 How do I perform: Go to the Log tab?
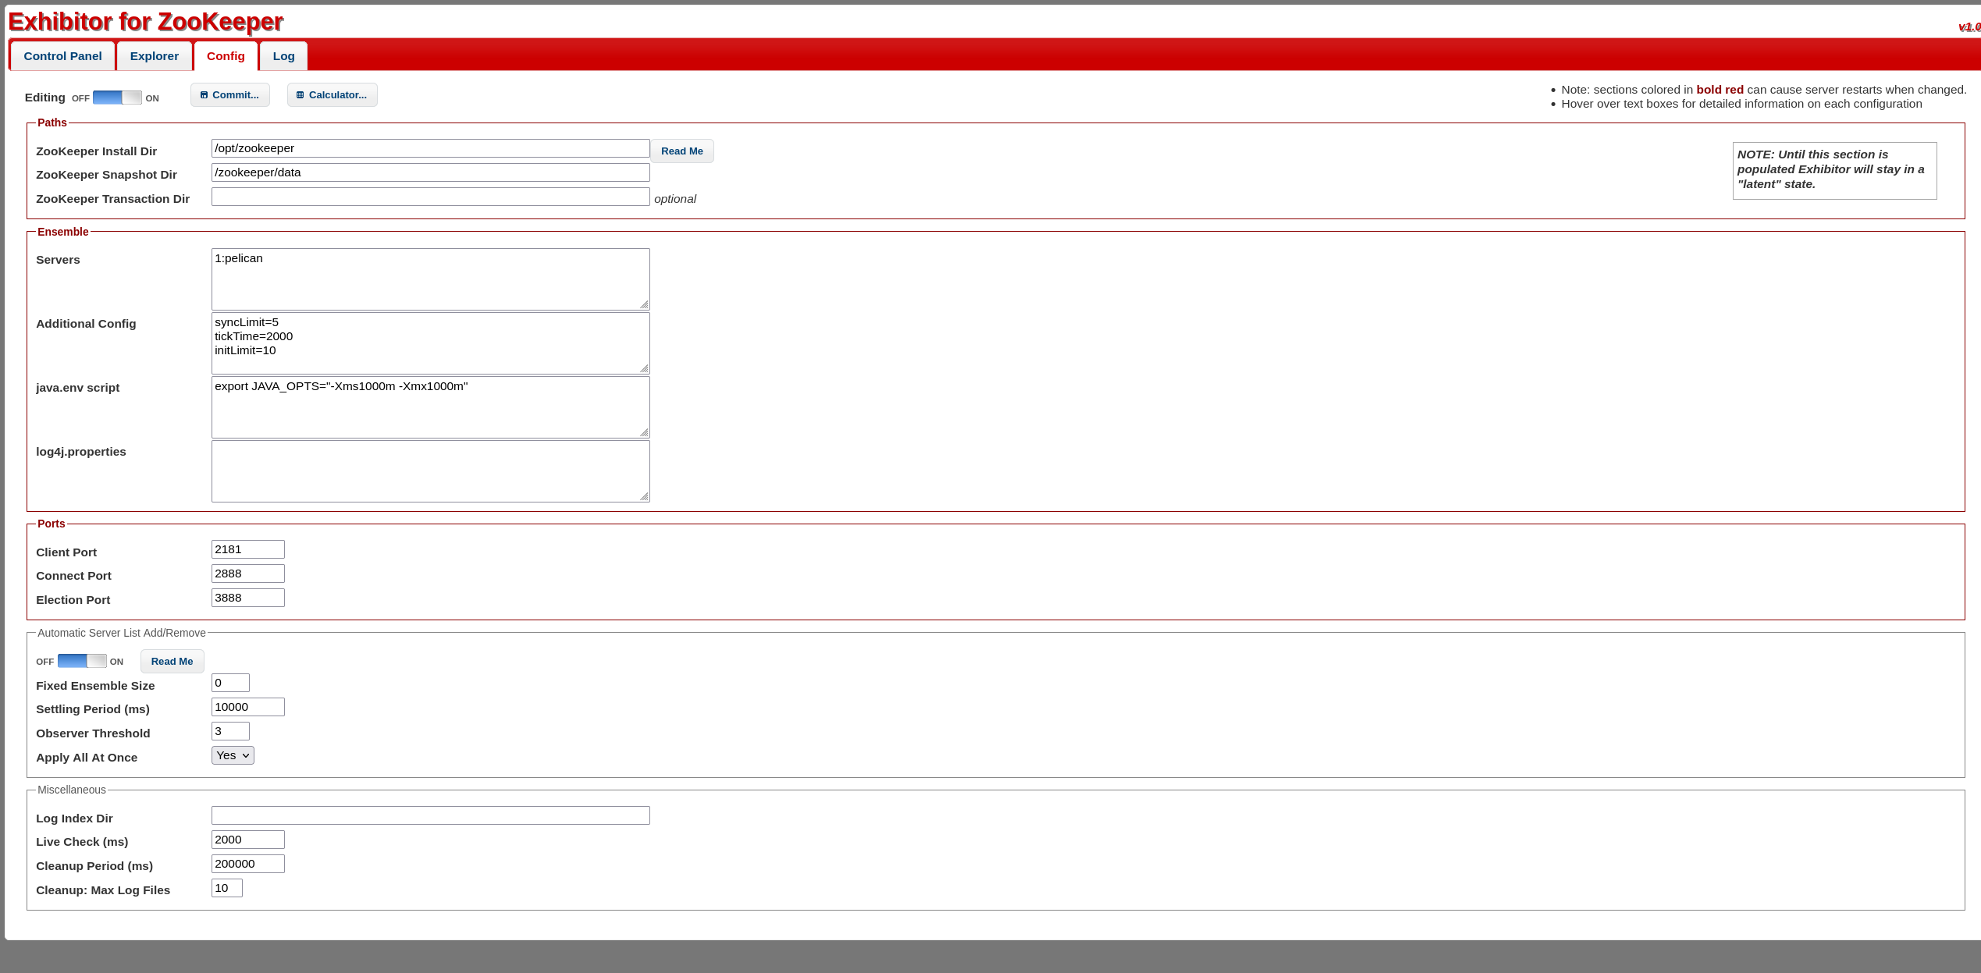284,56
